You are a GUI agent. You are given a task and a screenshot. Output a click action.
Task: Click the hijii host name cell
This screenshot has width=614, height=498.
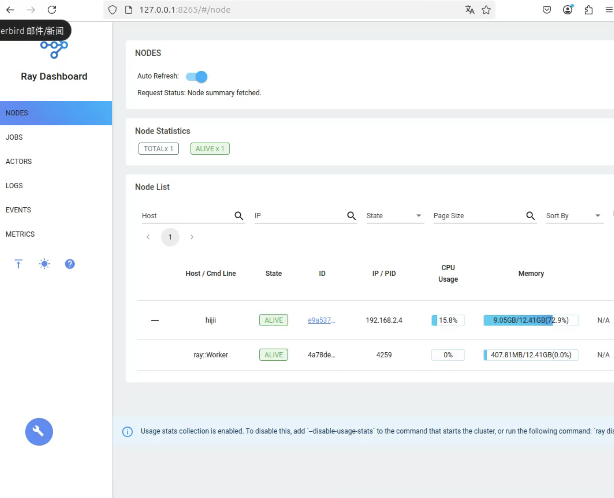211,320
